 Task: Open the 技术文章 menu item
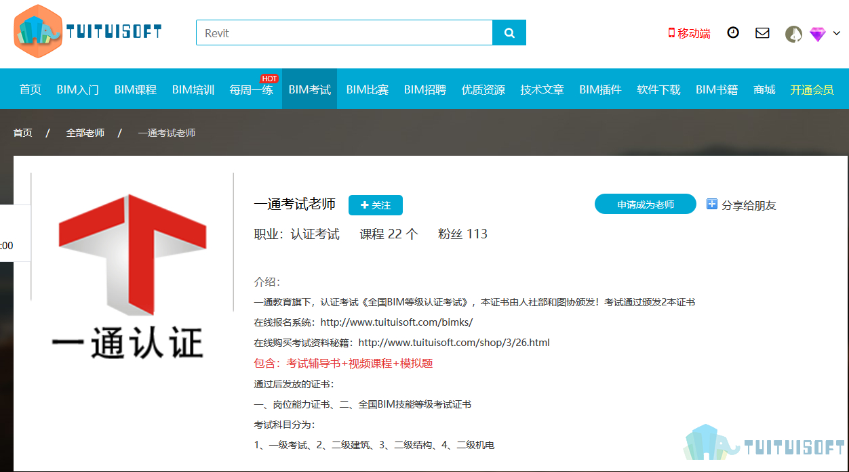click(x=542, y=89)
